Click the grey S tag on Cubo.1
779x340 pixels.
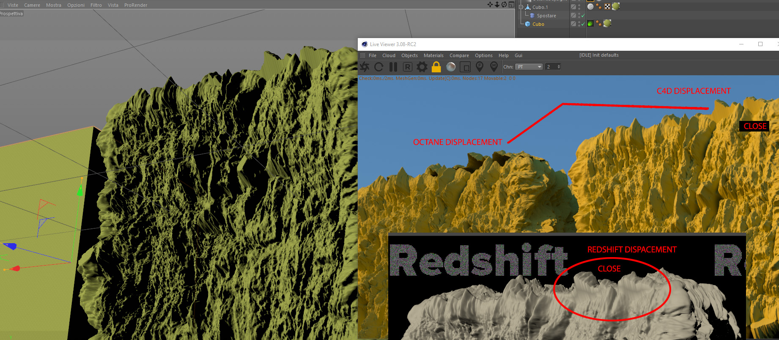click(x=590, y=6)
